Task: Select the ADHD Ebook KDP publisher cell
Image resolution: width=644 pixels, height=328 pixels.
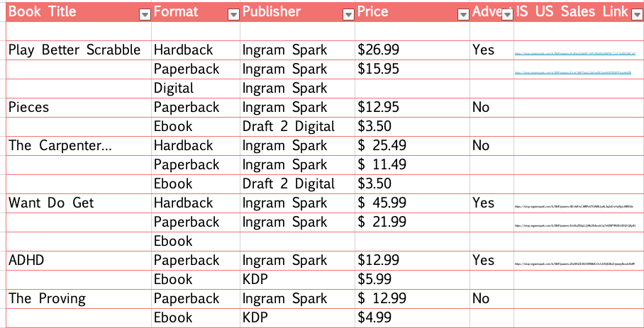Action: [x=297, y=280]
